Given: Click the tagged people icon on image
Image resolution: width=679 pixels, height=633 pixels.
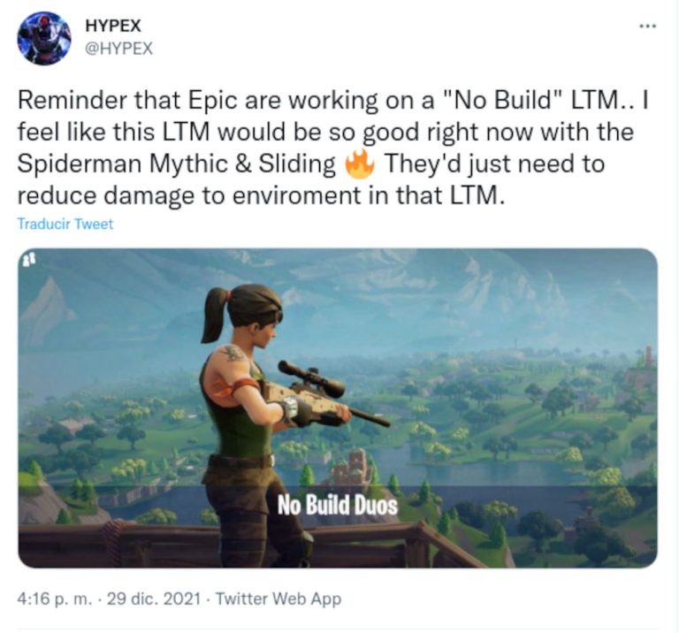Looking at the screenshot, I should click(x=30, y=260).
